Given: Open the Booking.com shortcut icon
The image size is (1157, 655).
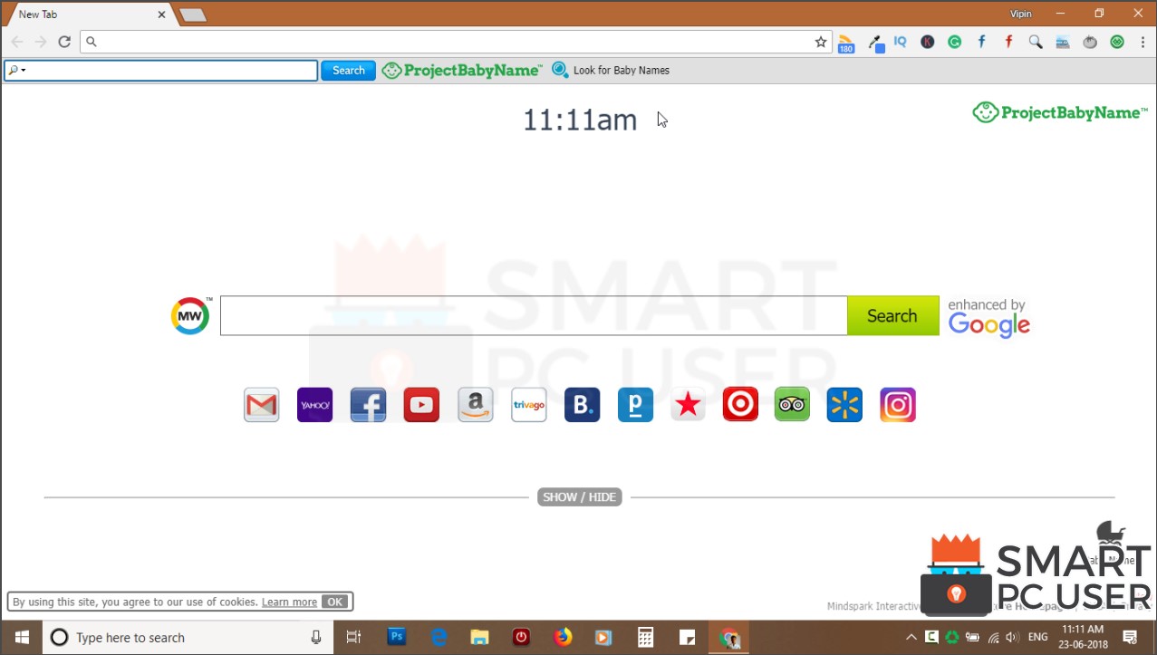Looking at the screenshot, I should click(582, 405).
